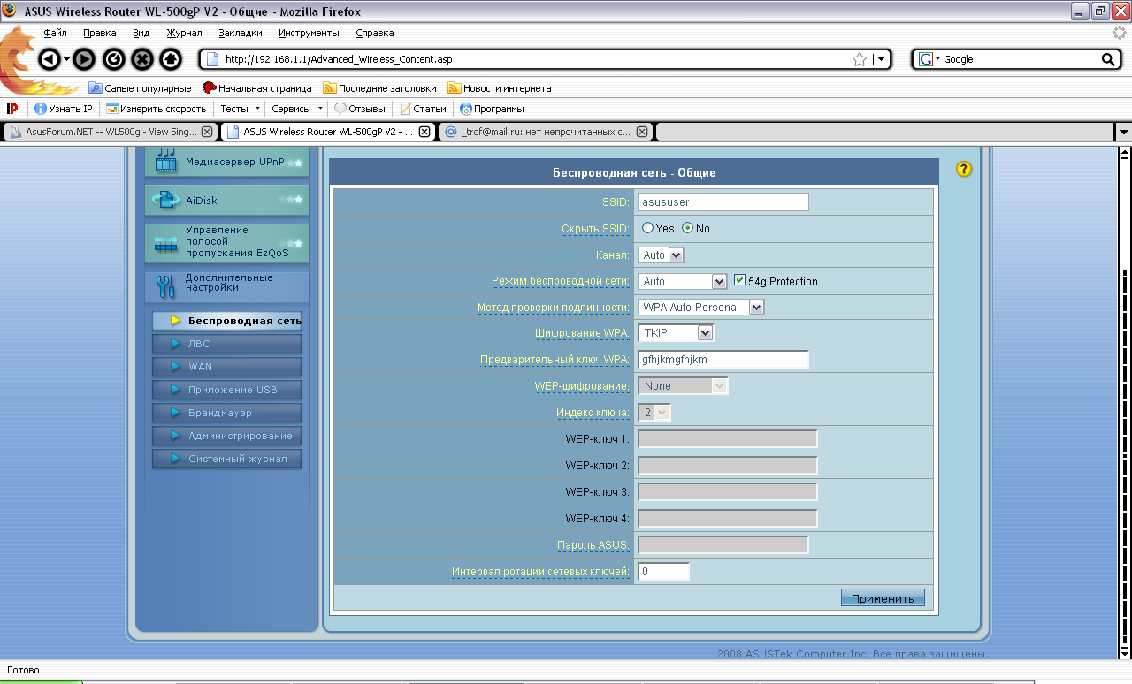The image size is (1132, 684).
Task: Toggle the 54g Protection checkbox
Action: [x=740, y=280]
